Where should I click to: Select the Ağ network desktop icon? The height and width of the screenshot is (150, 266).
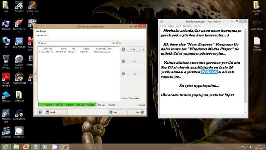pos(6,42)
